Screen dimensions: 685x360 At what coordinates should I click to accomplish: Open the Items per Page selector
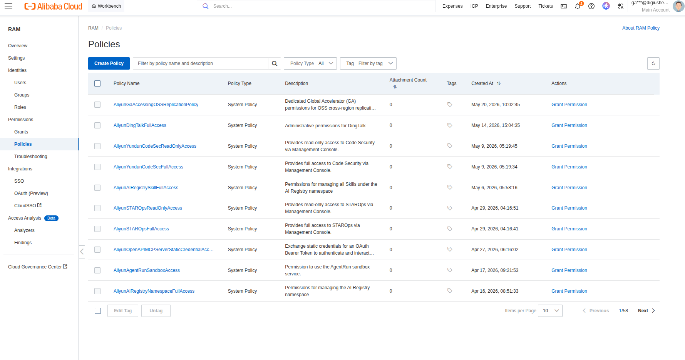[550, 311]
